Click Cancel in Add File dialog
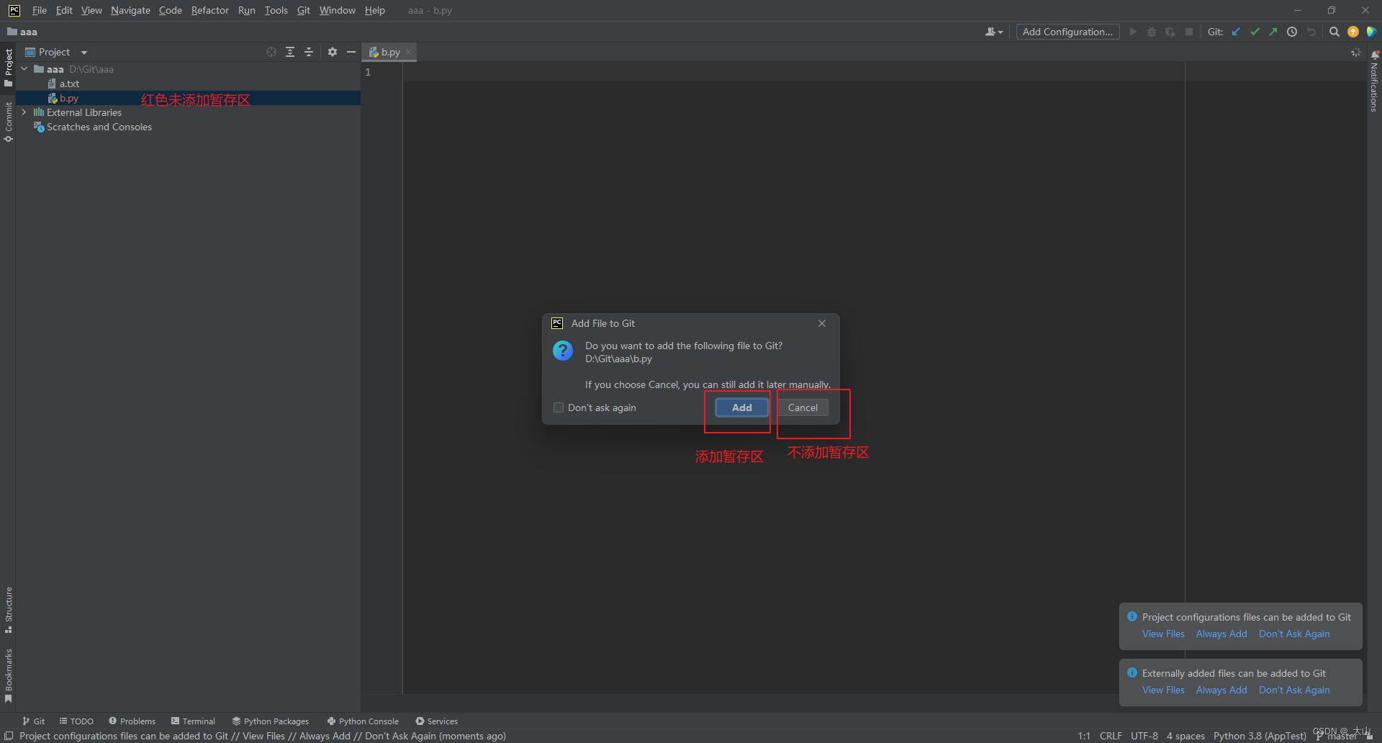 click(803, 407)
